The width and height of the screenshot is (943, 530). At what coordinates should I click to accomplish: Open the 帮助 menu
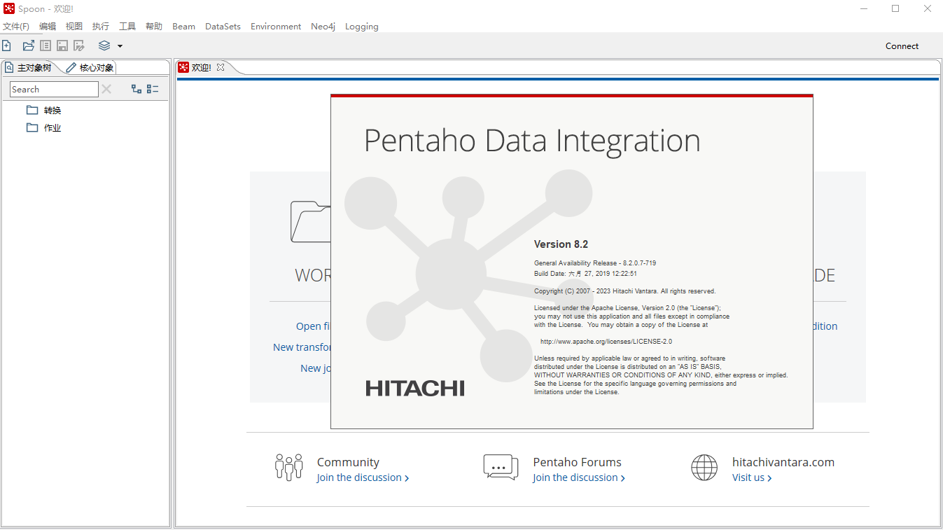(x=154, y=27)
